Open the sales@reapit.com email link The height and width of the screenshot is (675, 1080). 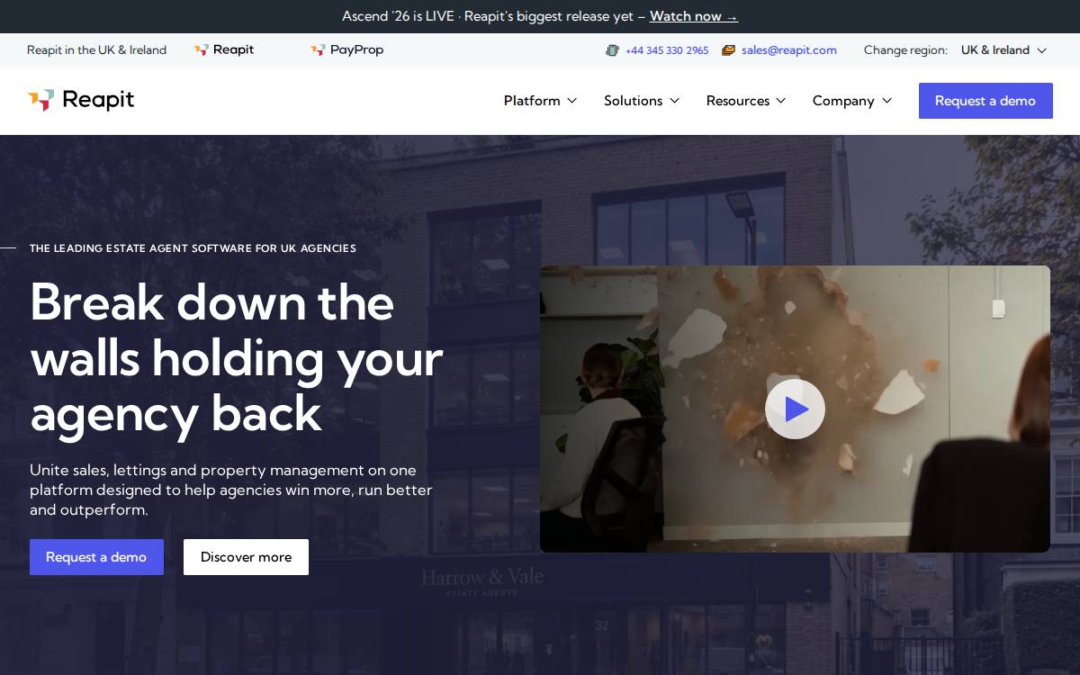789,50
